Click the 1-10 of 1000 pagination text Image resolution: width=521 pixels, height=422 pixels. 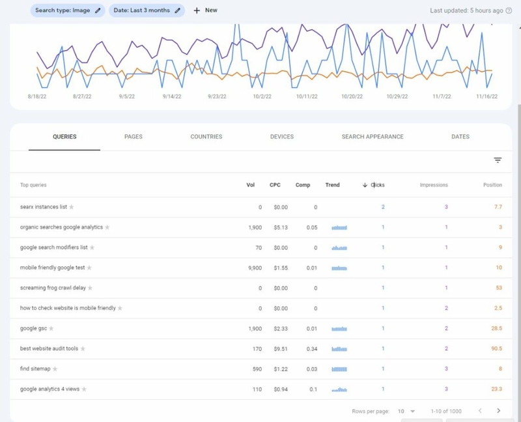point(446,412)
